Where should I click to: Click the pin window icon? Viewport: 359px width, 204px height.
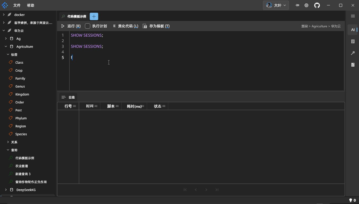click(x=297, y=5)
